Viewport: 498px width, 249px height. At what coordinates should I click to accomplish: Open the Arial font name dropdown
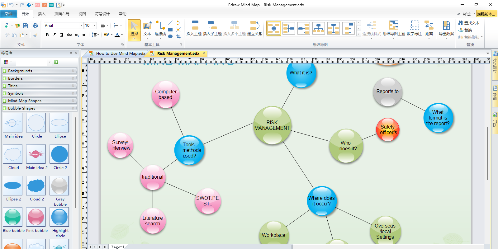81,26
